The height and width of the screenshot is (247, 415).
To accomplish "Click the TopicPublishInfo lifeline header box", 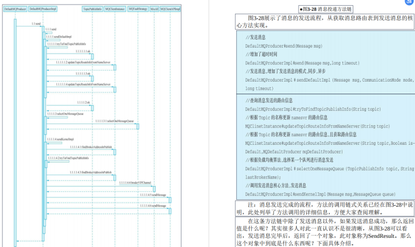I will (x=92, y=9).
